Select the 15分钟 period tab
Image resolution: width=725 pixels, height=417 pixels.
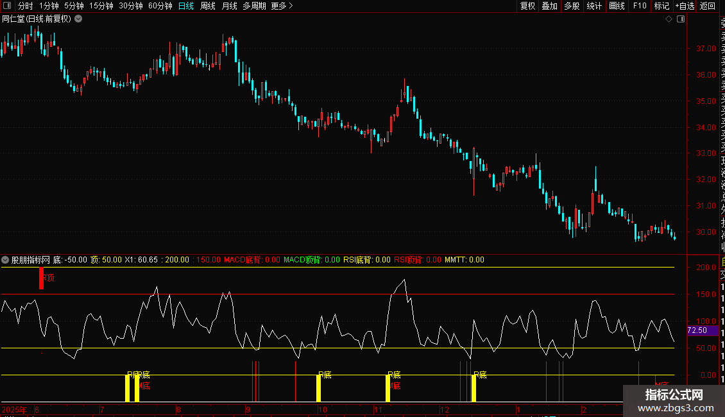click(x=101, y=6)
